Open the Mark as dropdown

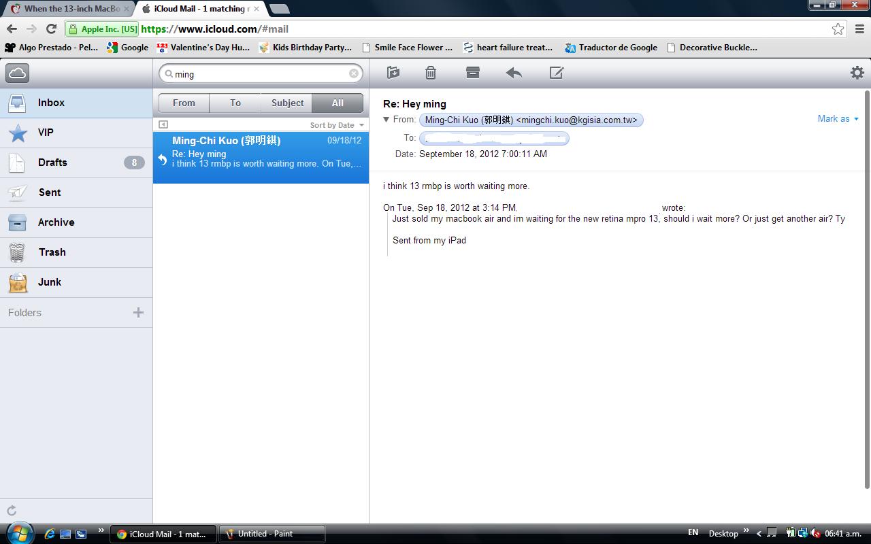point(838,119)
